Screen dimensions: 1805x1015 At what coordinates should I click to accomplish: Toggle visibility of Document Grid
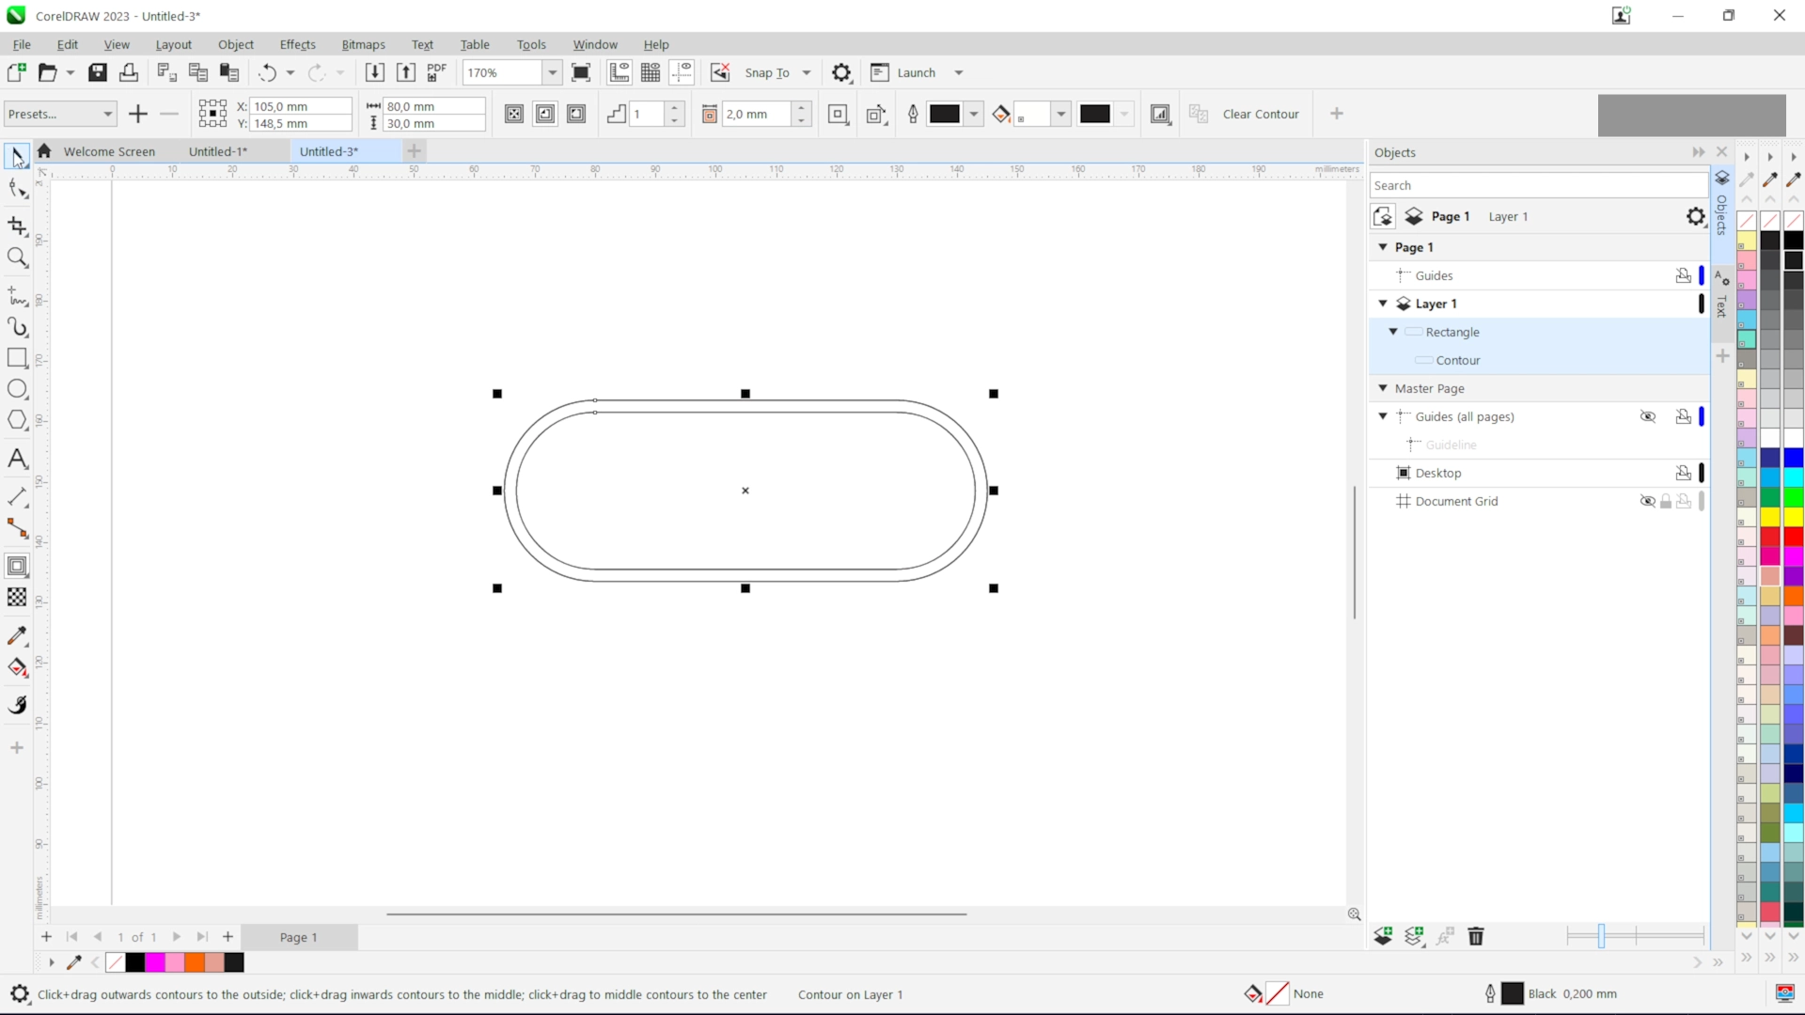coord(1648,501)
